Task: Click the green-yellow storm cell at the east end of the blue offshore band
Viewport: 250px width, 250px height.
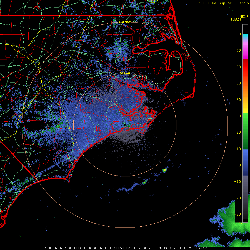Action: (144, 182)
